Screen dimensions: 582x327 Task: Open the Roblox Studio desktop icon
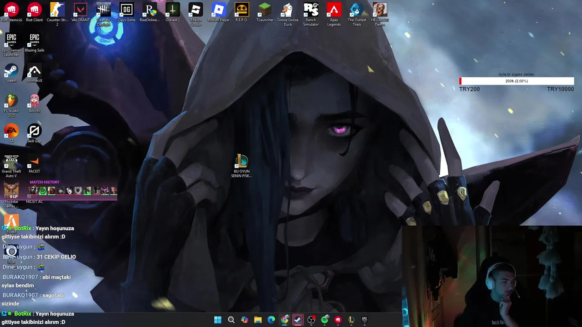[x=196, y=15]
